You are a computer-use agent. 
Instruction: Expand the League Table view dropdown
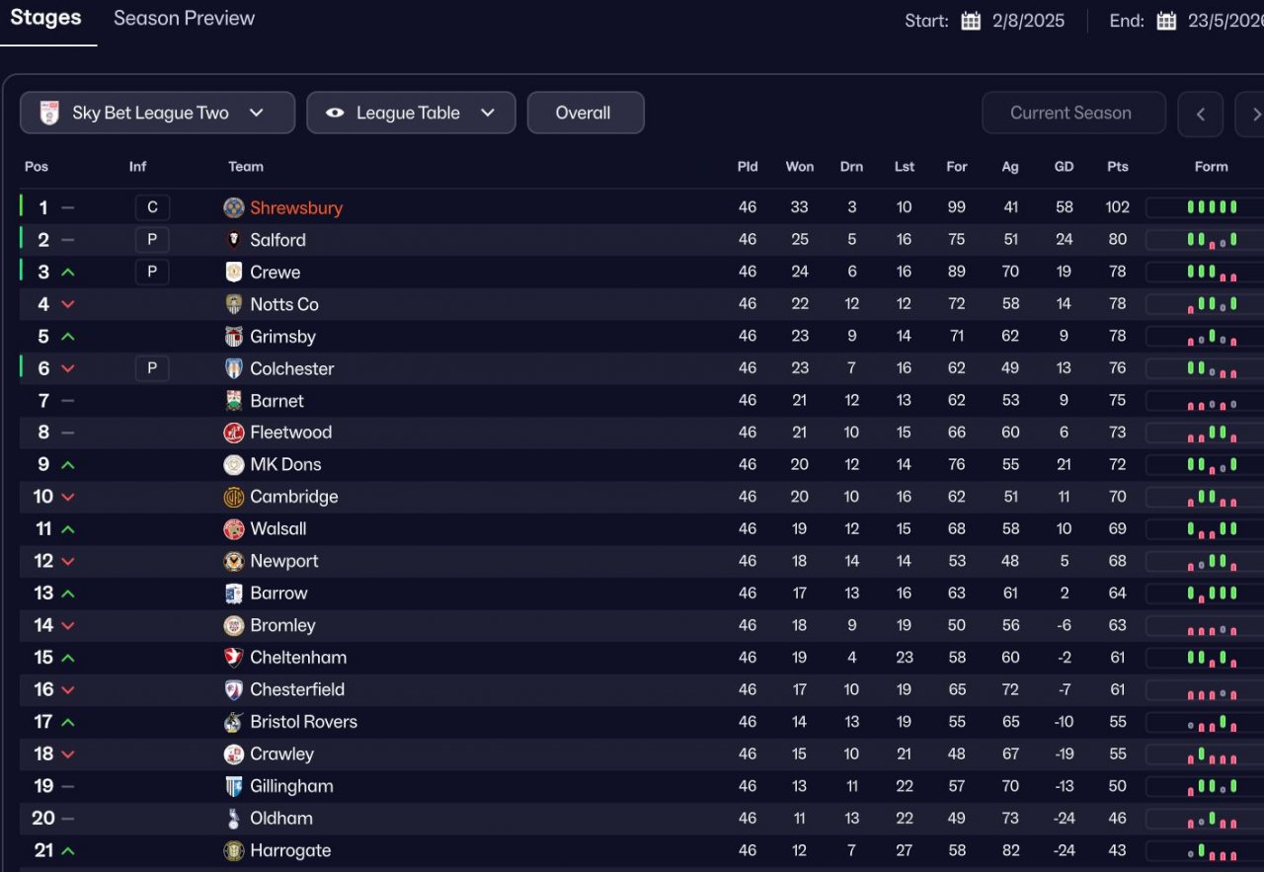(411, 113)
